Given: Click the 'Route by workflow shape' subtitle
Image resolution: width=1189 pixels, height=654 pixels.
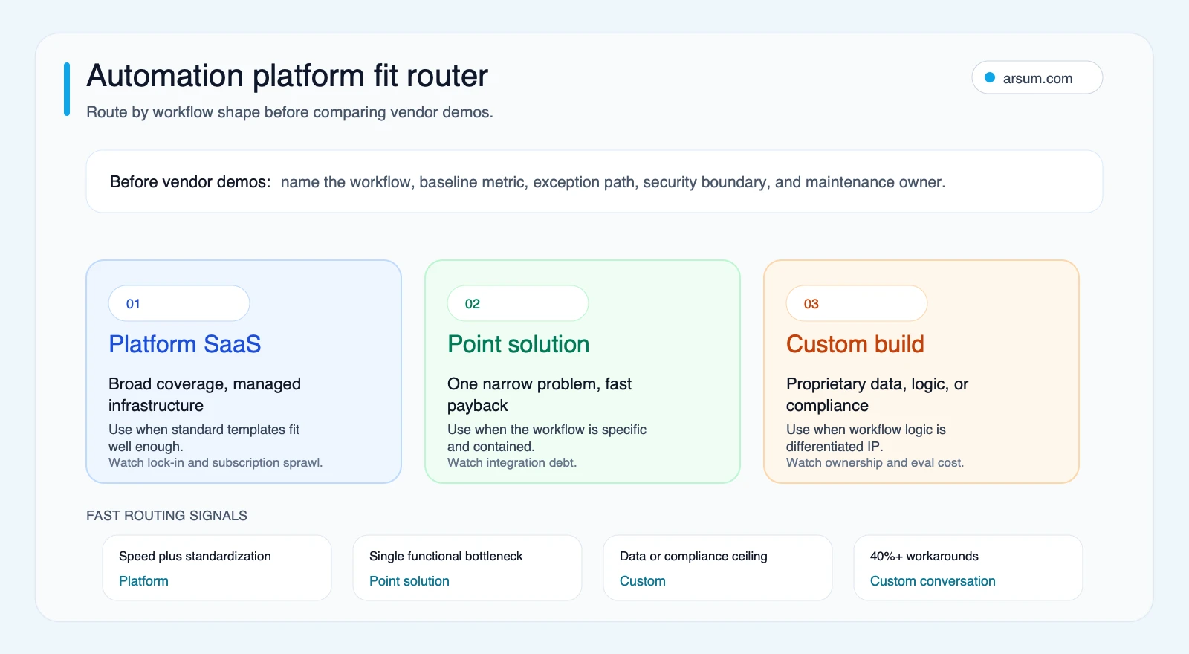Looking at the screenshot, I should 290,112.
